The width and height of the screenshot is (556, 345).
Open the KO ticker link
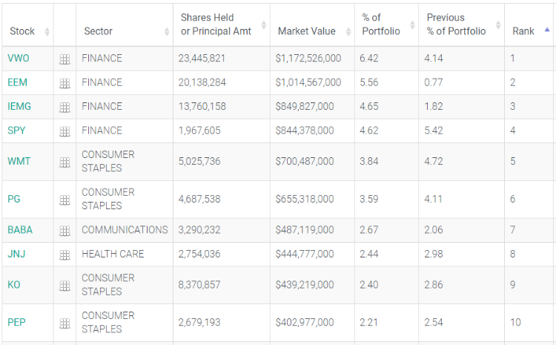14,285
